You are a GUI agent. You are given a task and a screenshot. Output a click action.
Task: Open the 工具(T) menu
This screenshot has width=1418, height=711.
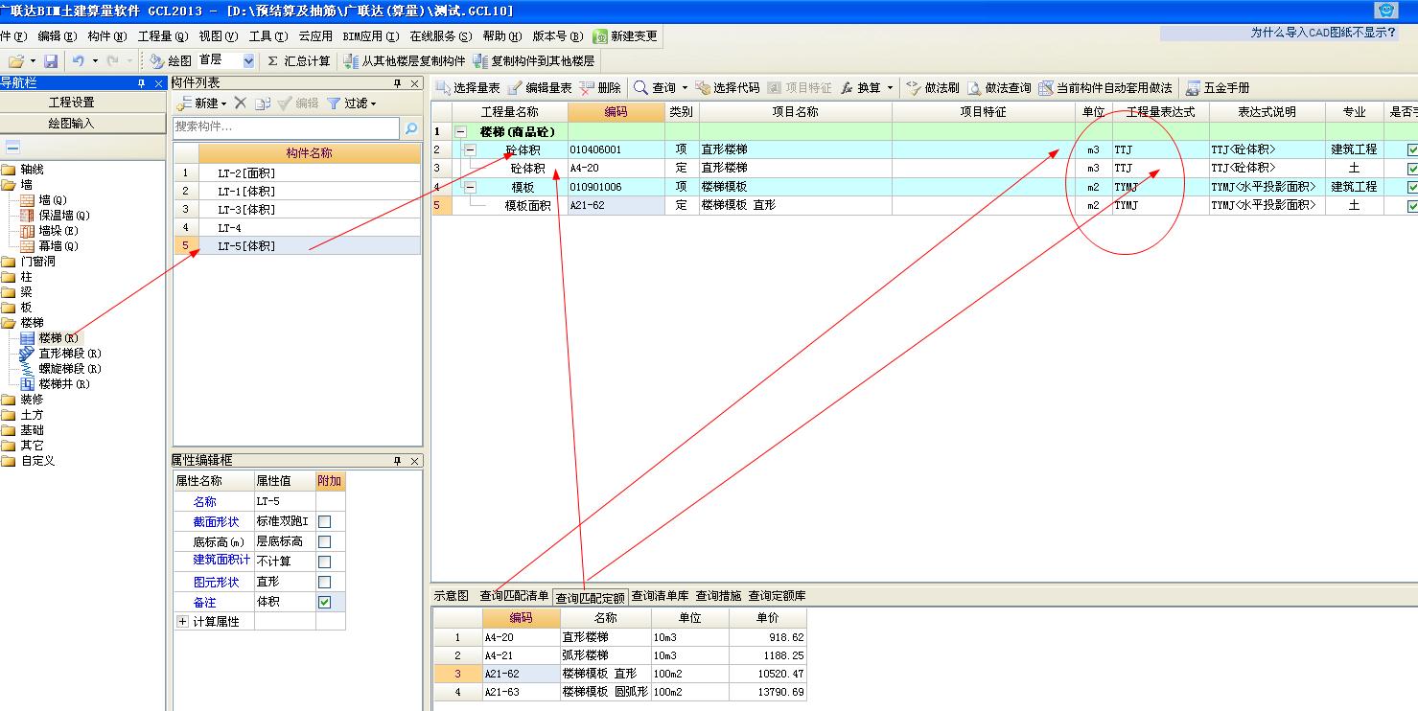coord(267,35)
